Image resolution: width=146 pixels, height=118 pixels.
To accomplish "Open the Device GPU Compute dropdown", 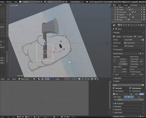I will (134, 46).
